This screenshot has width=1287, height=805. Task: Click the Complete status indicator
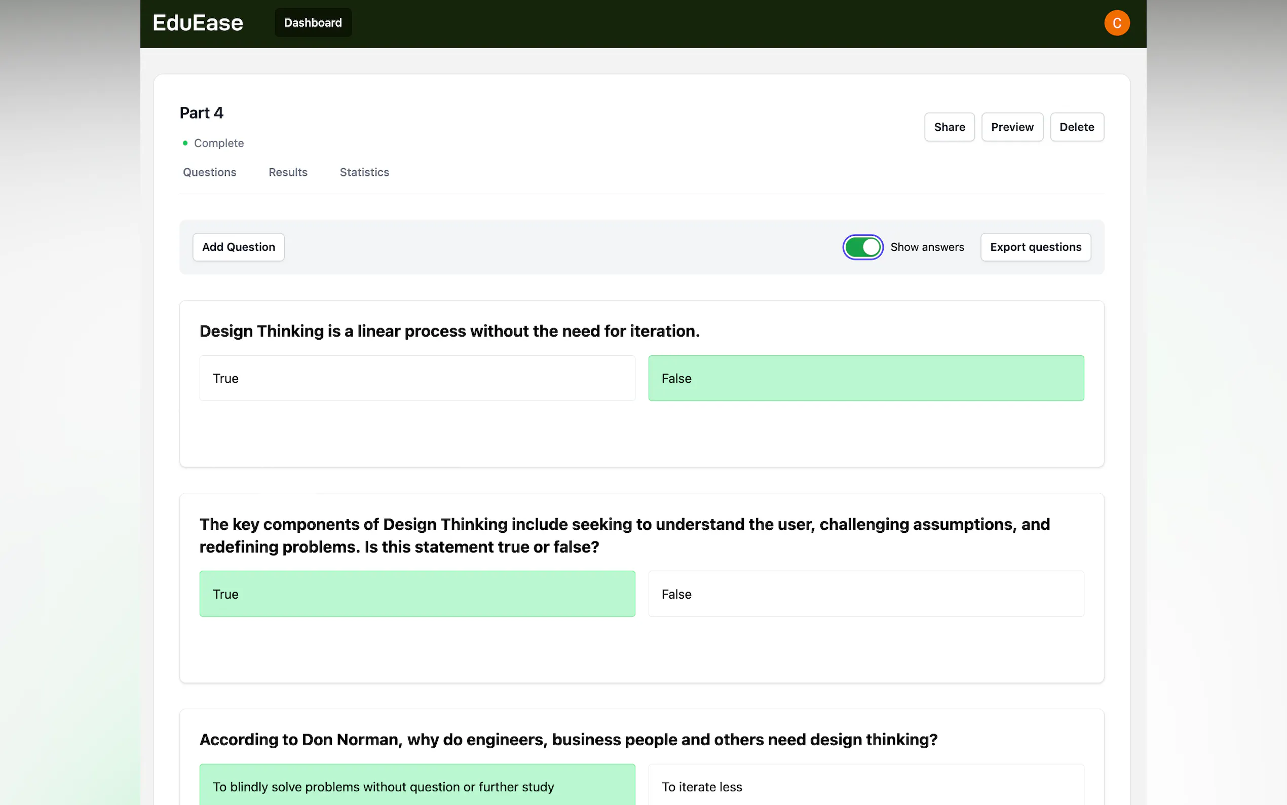click(x=218, y=143)
